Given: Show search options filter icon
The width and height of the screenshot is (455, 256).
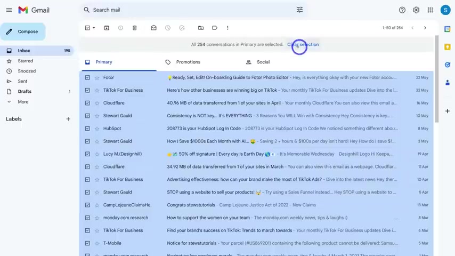Looking at the screenshot, I should point(299,10).
